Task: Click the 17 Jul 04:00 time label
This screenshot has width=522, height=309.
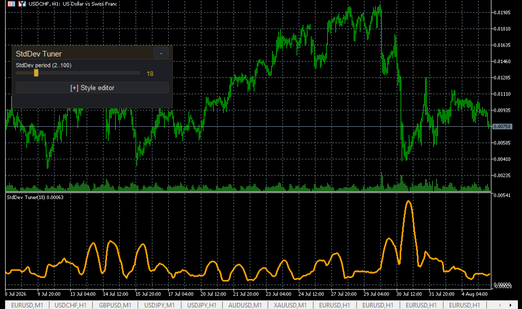Action: click(181, 294)
